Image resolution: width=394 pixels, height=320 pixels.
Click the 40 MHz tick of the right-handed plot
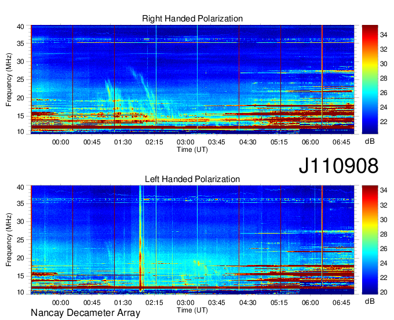click(x=20, y=27)
